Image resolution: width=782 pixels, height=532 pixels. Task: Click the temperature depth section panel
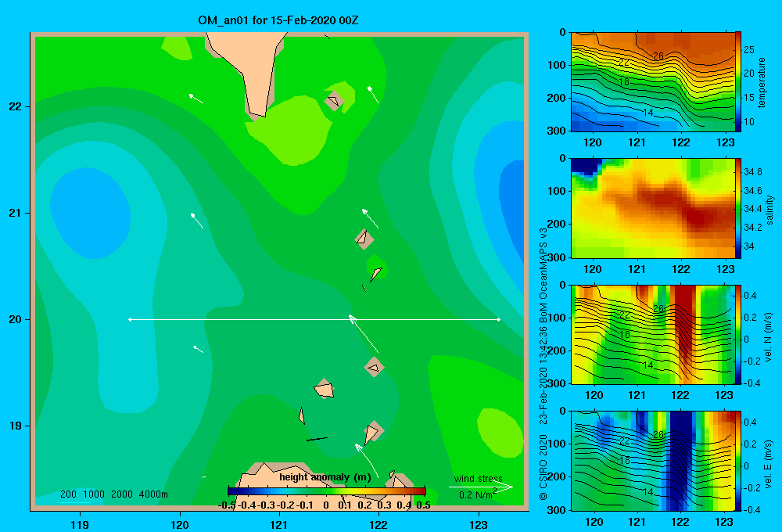click(x=652, y=81)
